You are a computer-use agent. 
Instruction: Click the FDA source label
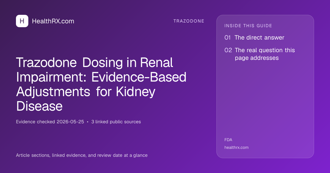coord(228,140)
